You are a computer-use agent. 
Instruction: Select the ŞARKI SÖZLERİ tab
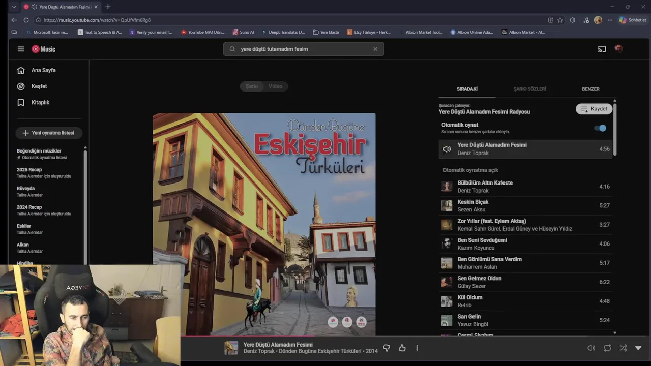(529, 89)
